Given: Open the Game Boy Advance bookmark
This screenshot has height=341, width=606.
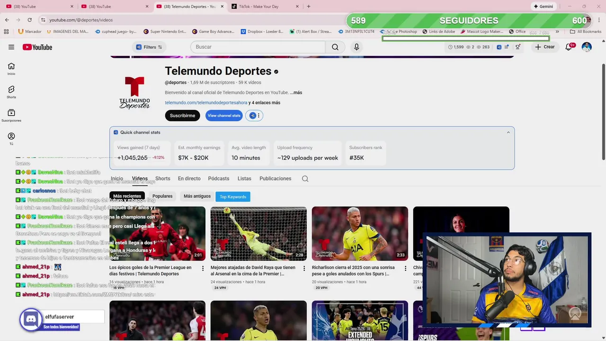Looking at the screenshot, I should tap(214, 32).
